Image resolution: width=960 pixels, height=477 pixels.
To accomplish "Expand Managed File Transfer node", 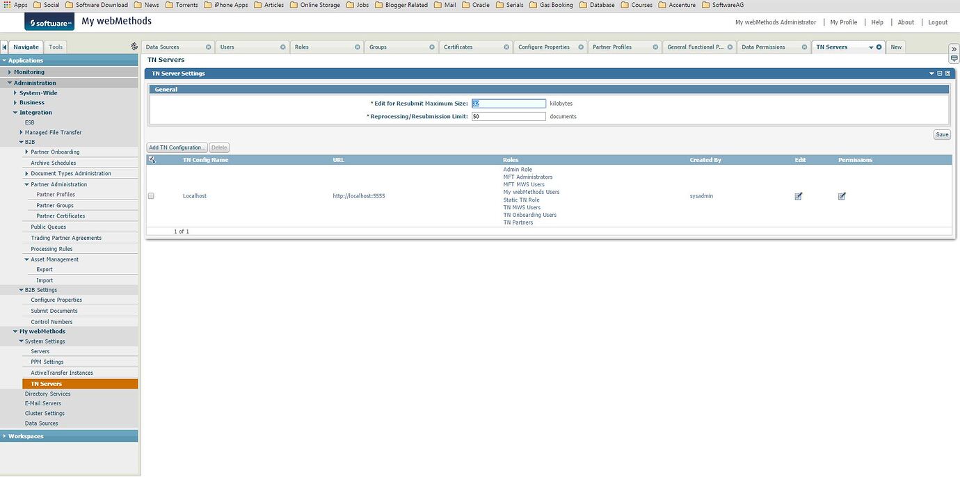I will [21, 132].
